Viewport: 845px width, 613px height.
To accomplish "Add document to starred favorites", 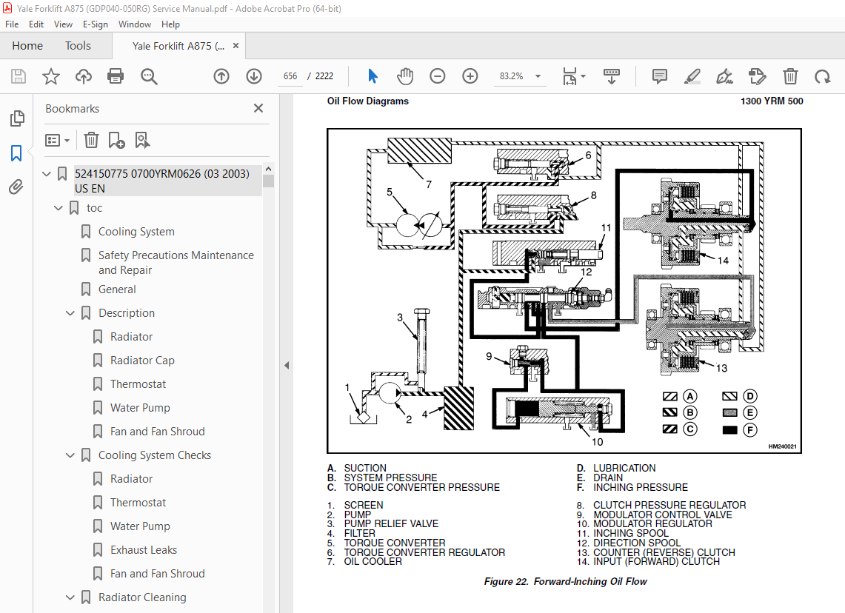I will point(50,76).
